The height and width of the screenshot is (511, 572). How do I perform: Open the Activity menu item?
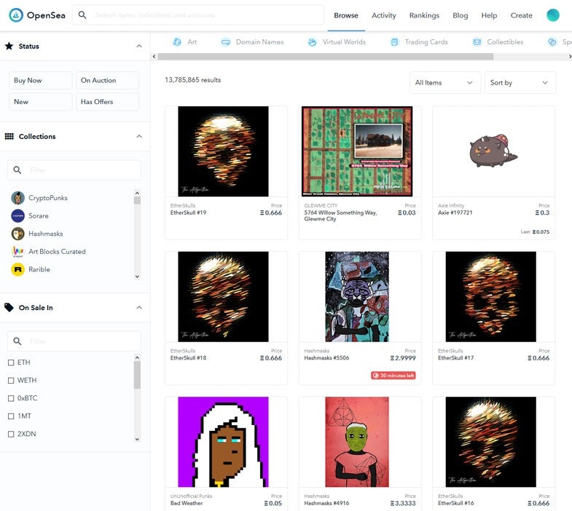pyautogui.click(x=383, y=15)
